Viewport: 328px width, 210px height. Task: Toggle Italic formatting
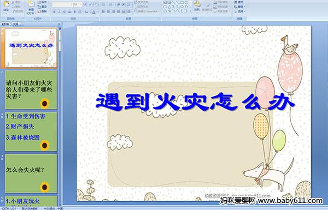pyautogui.click(x=59, y=12)
